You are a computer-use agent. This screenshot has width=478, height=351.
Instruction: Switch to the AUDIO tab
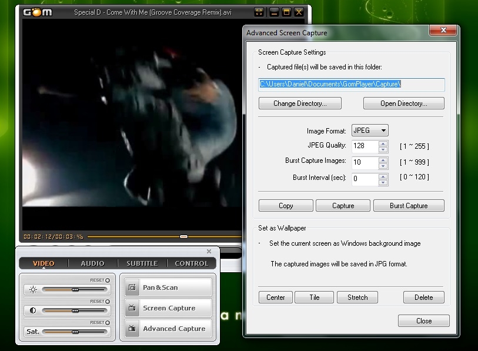coord(93,263)
